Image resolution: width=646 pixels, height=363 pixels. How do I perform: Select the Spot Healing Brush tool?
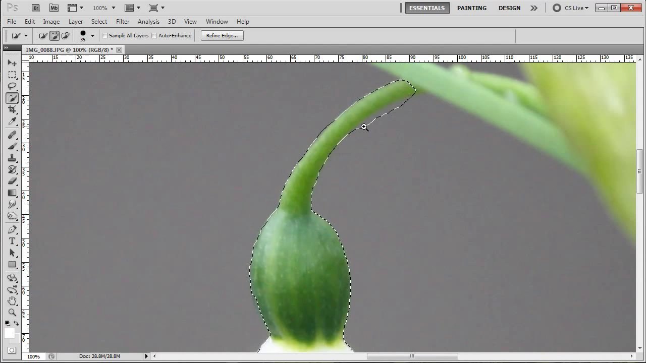(x=12, y=135)
